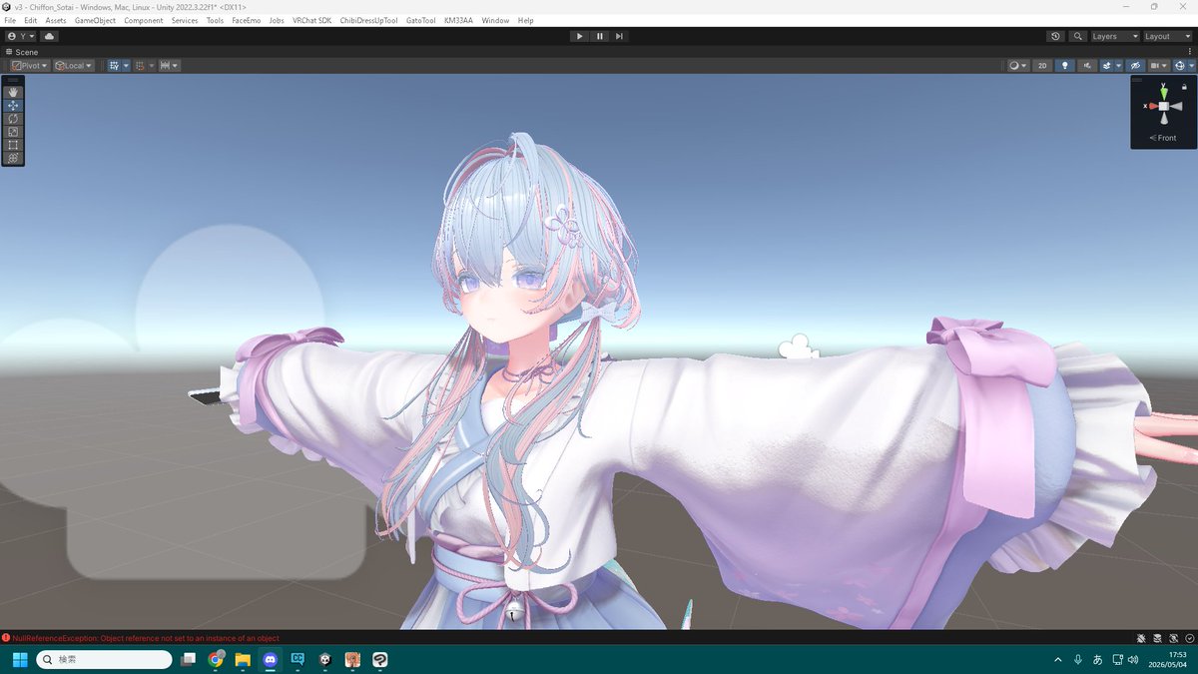Switch to the Scene tab
Viewport: 1198px width, 674px height.
coord(21,51)
